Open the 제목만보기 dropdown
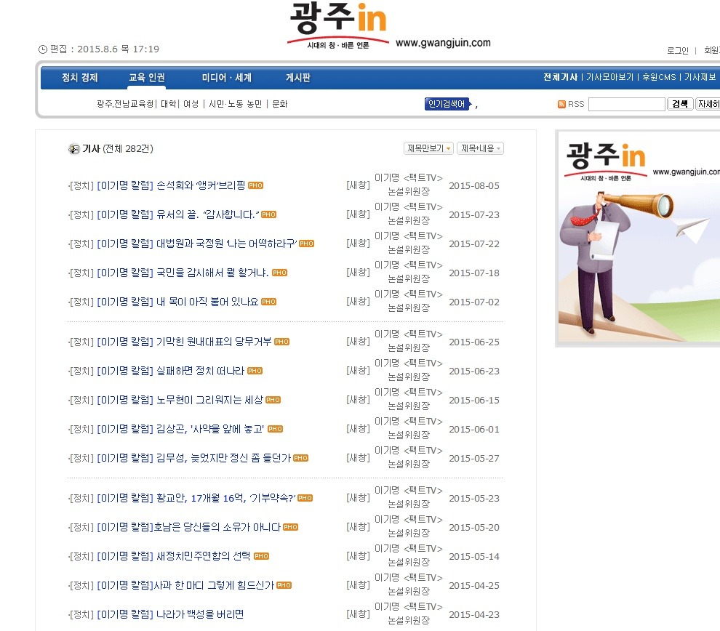 tap(428, 148)
